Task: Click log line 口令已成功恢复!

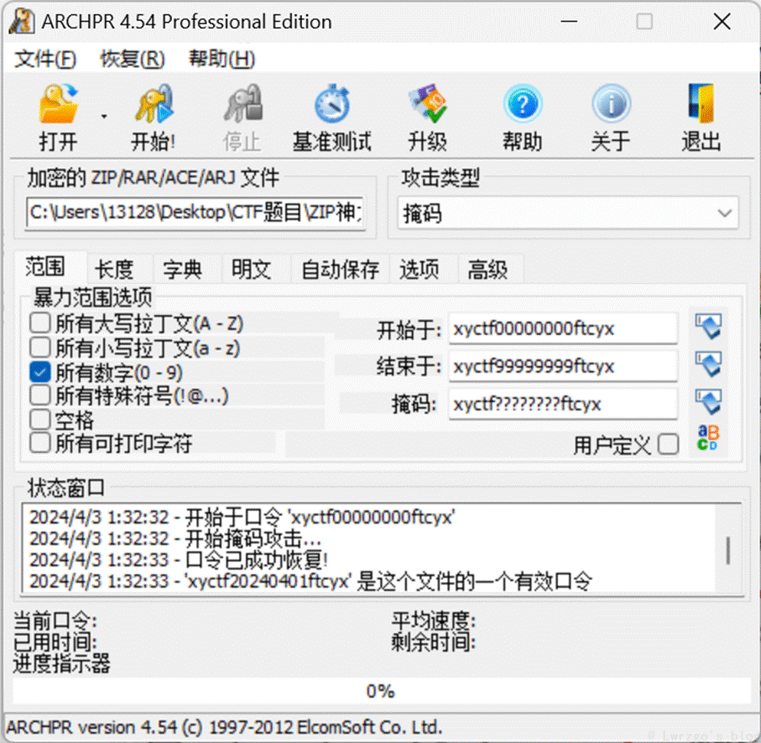Action: 179,560
